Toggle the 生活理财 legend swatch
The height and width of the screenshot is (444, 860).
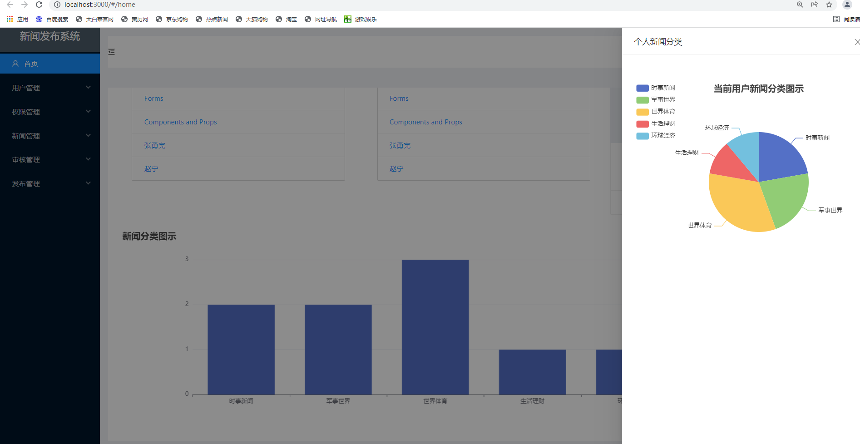pyautogui.click(x=642, y=124)
